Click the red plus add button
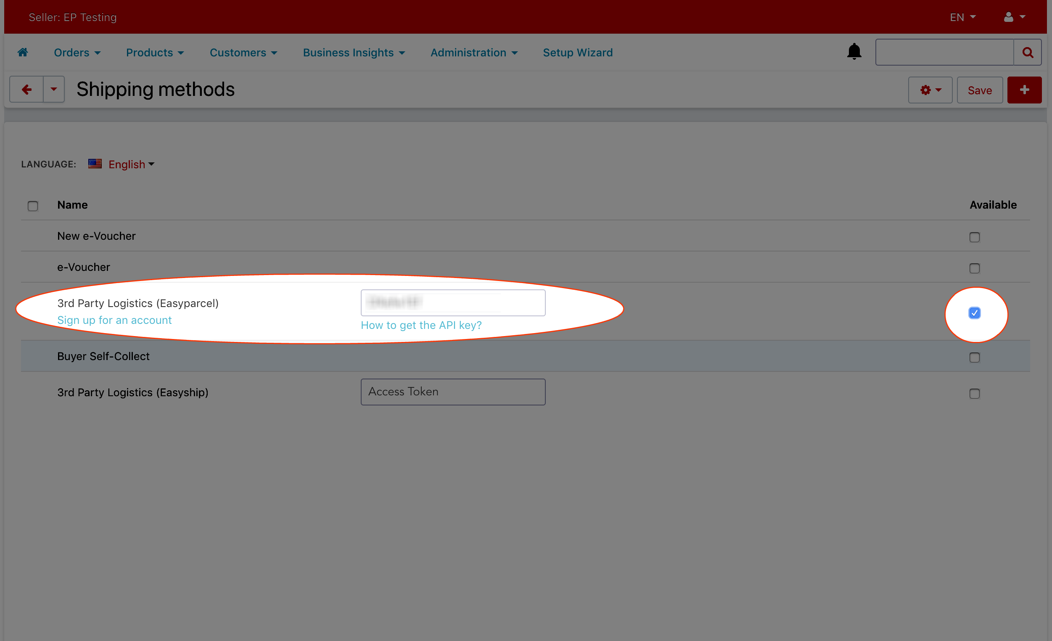The width and height of the screenshot is (1052, 641). point(1024,90)
